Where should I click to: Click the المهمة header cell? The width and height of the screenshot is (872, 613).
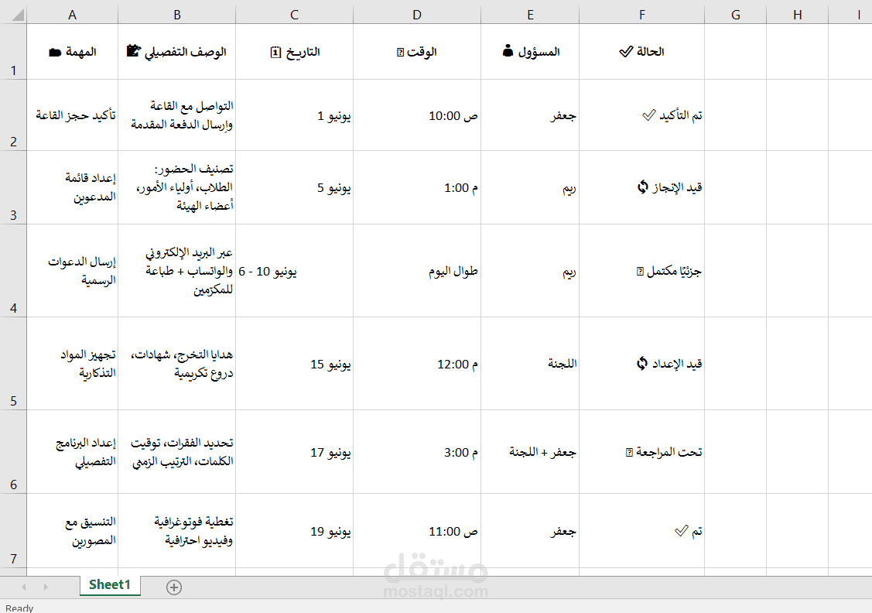coord(72,51)
